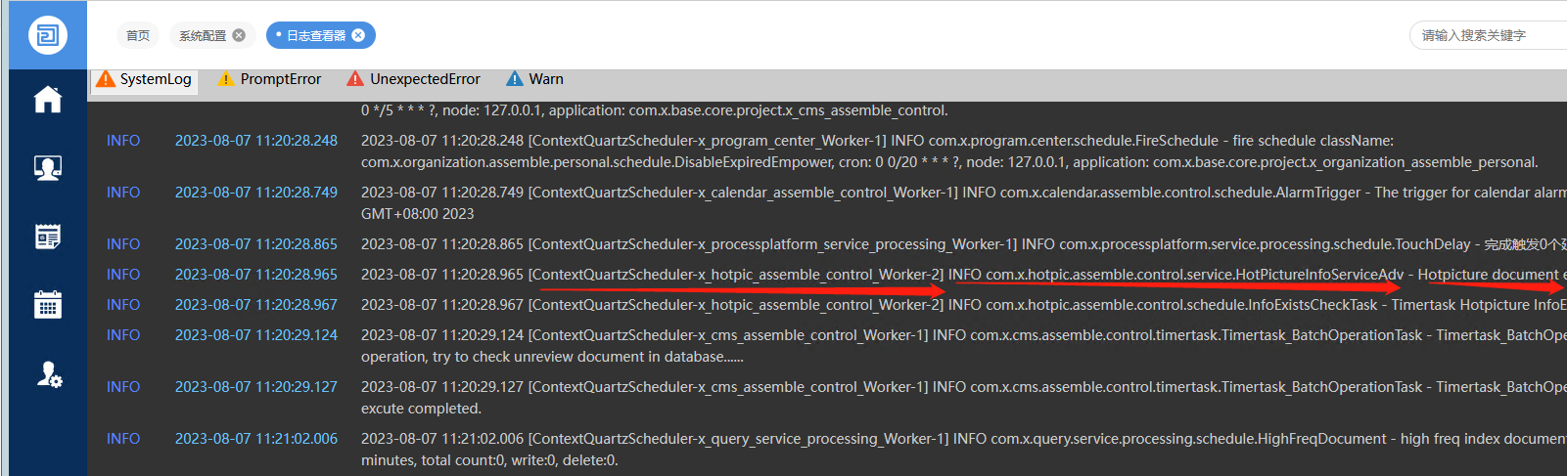Switch to the 首页 tab
This screenshot has width=1567, height=476.
coord(138,35)
